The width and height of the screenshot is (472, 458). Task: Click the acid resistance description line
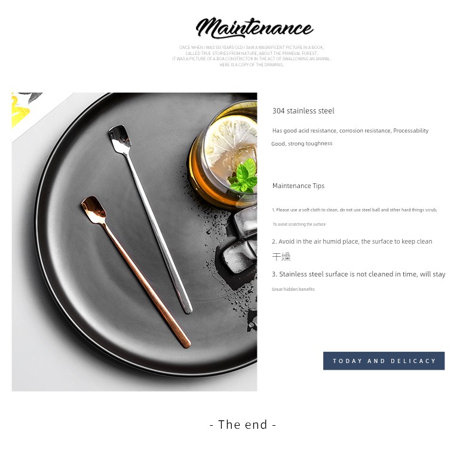tap(350, 131)
